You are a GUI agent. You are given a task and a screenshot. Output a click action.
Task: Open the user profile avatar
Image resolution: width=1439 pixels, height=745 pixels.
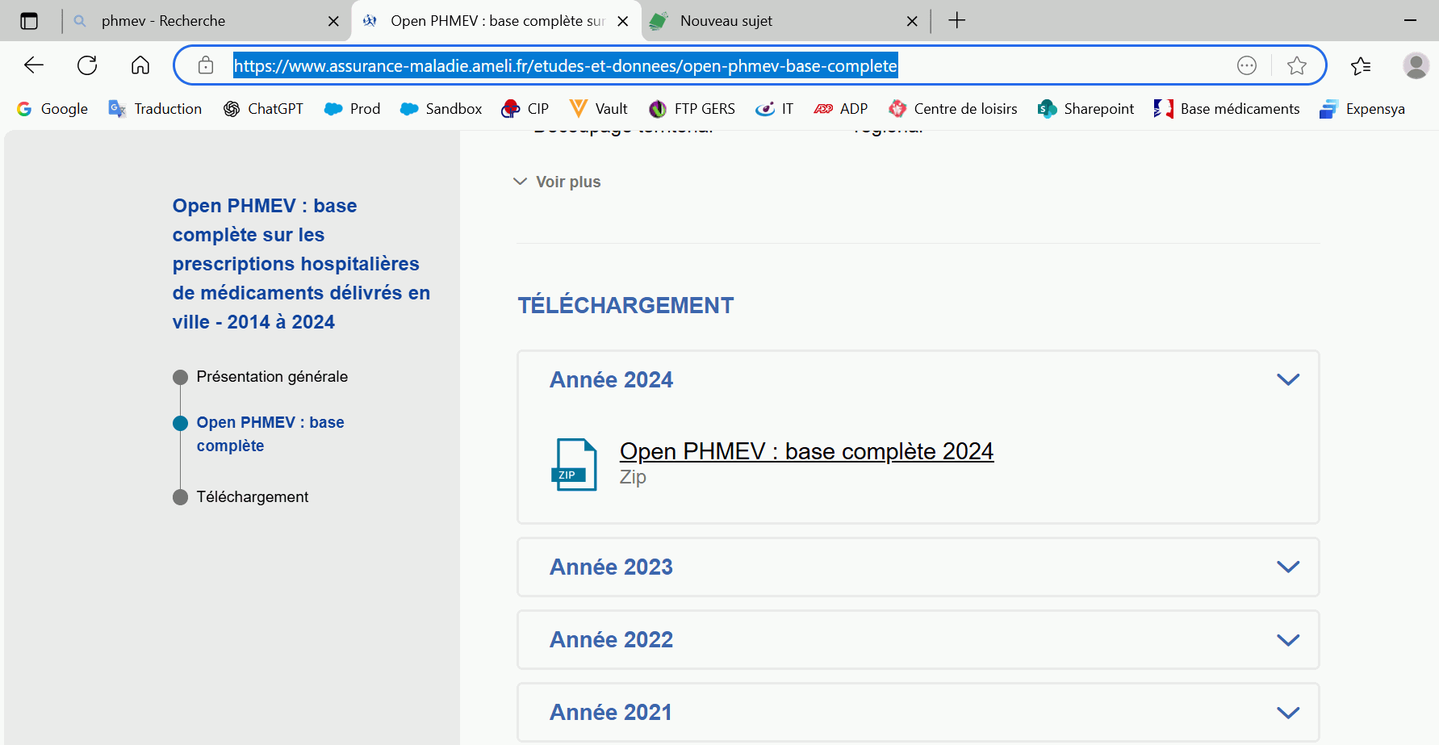pyautogui.click(x=1416, y=65)
